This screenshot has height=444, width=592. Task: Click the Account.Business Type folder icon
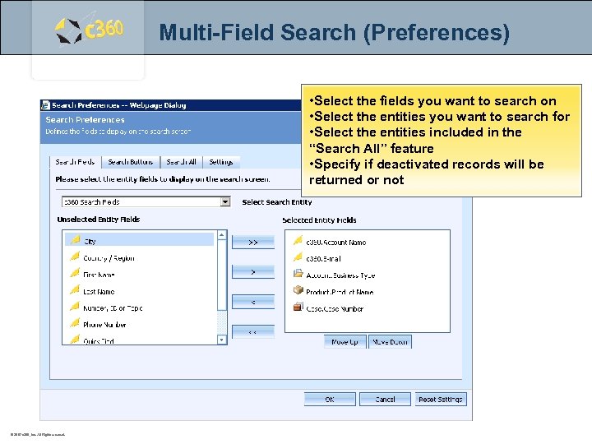(x=298, y=274)
